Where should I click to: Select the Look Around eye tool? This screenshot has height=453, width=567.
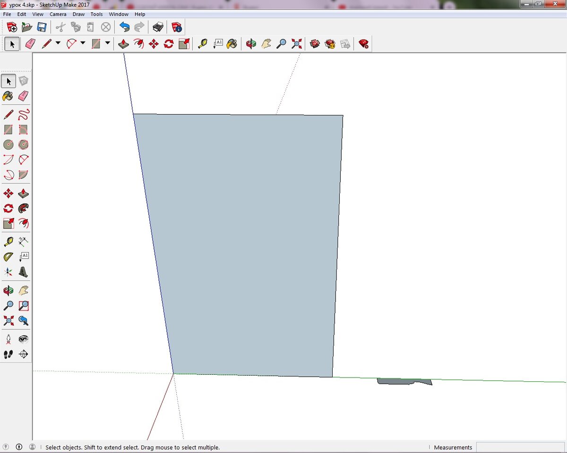point(23,339)
